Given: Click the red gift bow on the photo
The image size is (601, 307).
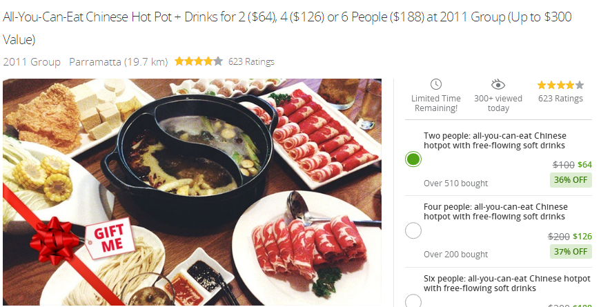Looking at the screenshot, I should [x=54, y=240].
